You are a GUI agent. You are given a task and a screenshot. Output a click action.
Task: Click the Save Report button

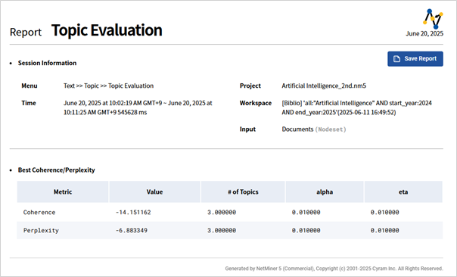(415, 59)
